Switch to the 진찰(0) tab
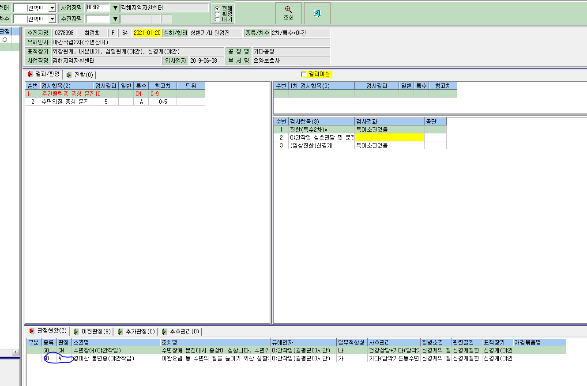The image size is (587, 386). (80, 75)
